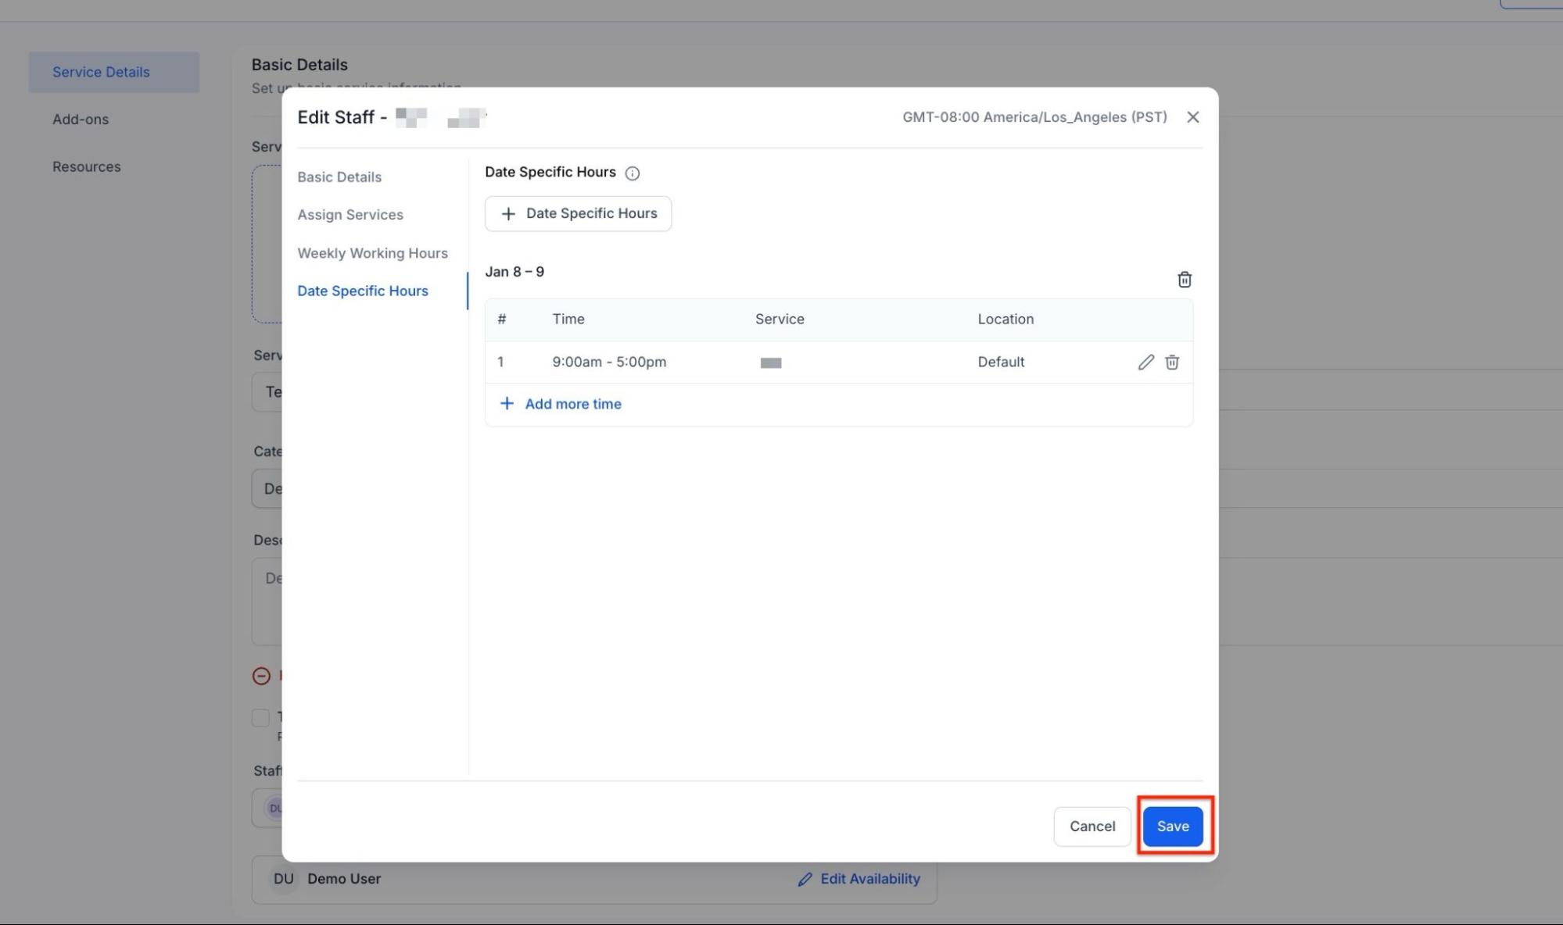This screenshot has width=1563, height=925.
Task: Click the Save button
Action: tap(1172, 827)
